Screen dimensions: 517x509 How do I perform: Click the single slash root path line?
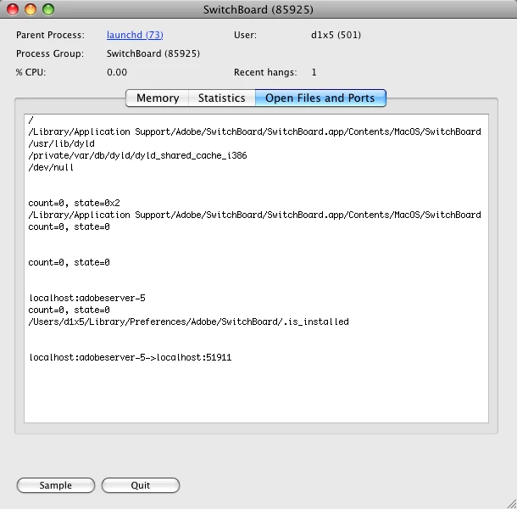pos(31,120)
